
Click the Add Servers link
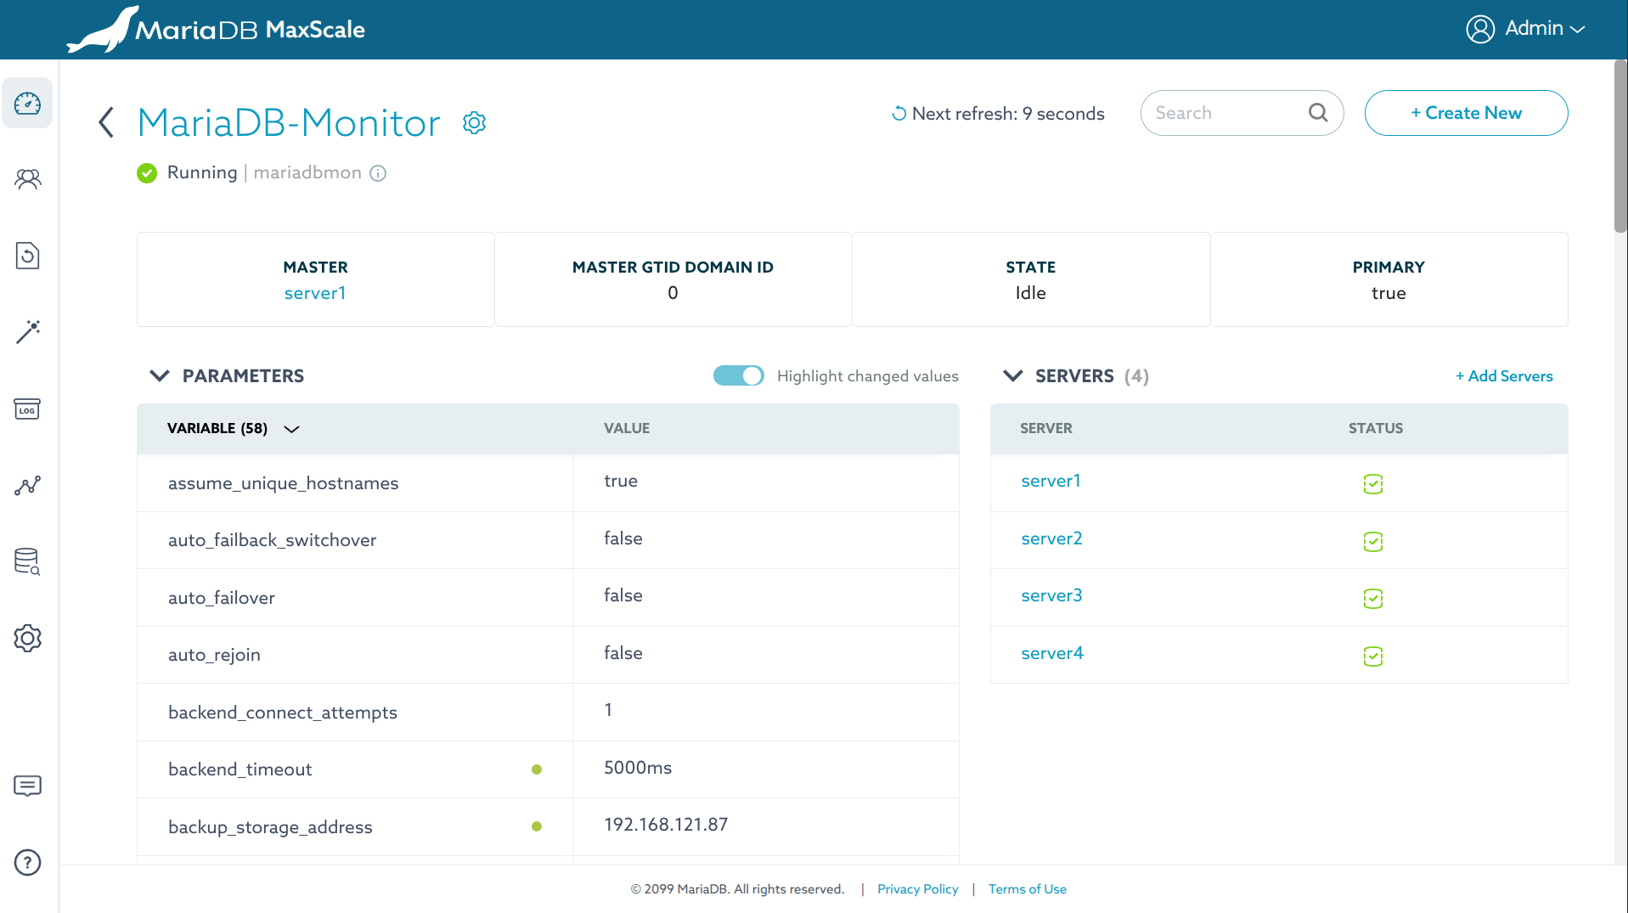[x=1504, y=376]
